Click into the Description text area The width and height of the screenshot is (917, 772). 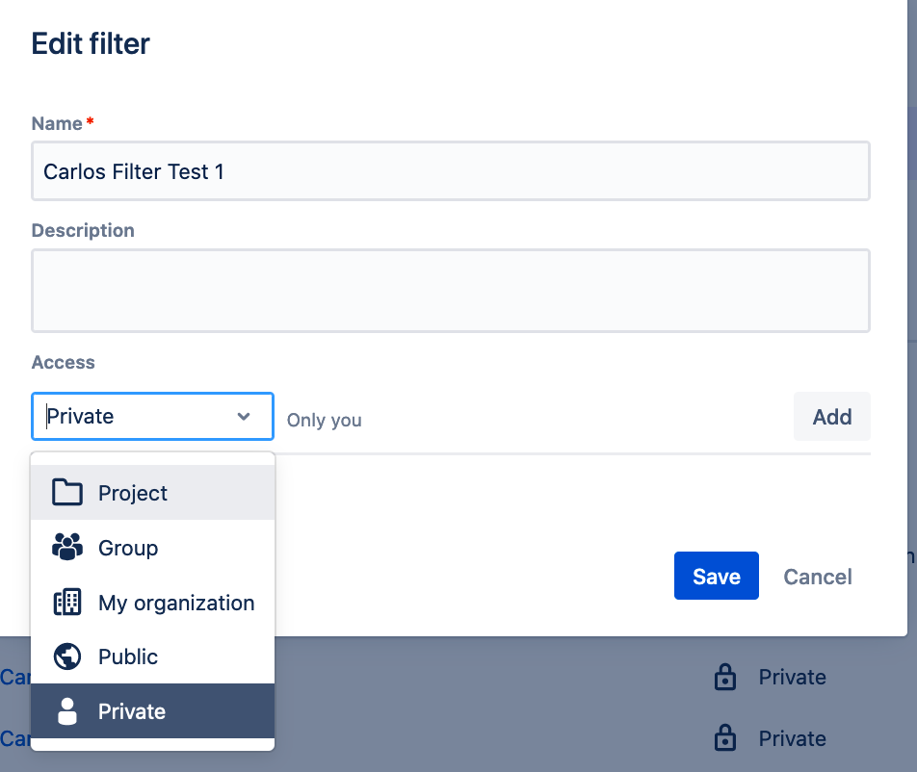450,291
